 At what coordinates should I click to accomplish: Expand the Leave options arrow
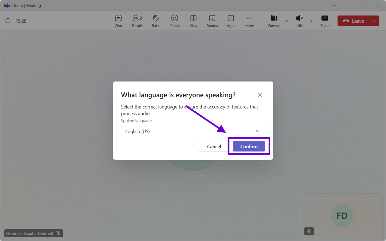pyautogui.click(x=374, y=21)
